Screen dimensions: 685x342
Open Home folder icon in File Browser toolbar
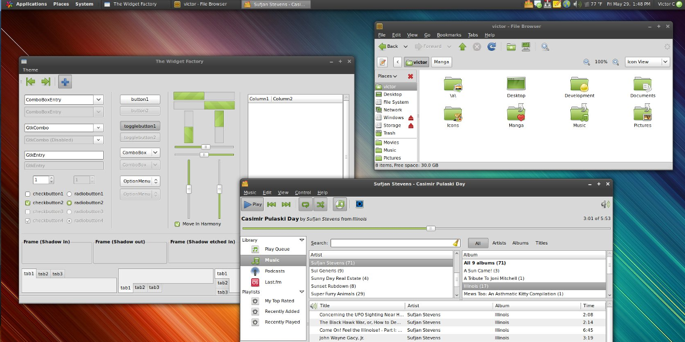click(511, 46)
